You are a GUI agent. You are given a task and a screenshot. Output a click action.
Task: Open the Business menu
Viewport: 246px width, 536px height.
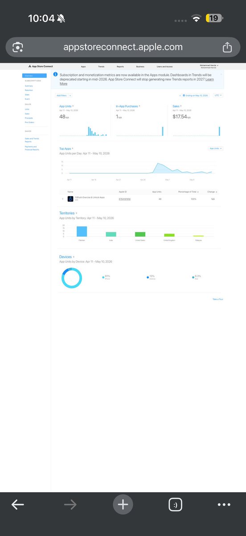[140, 66]
